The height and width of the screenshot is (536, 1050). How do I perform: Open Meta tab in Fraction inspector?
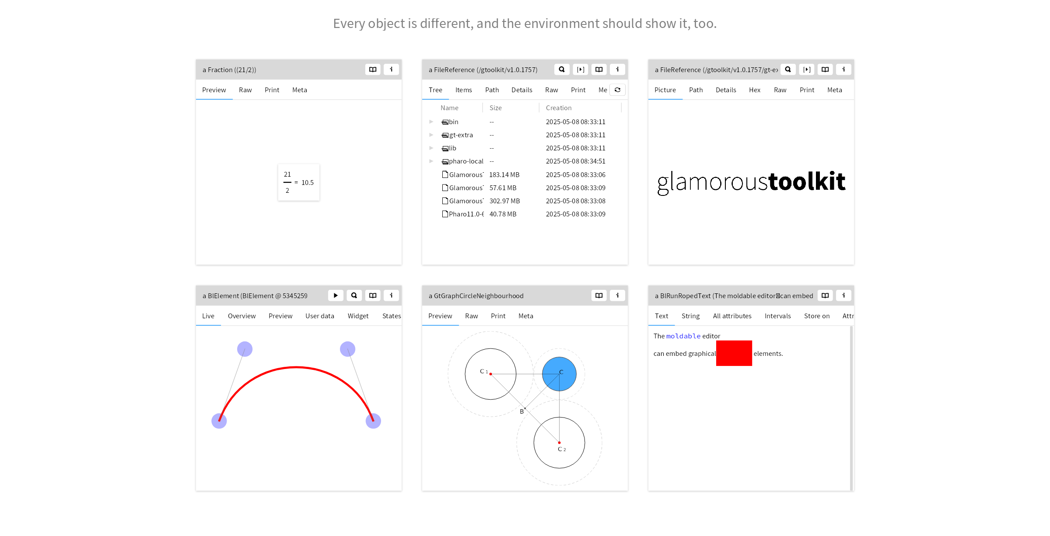tap(300, 90)
